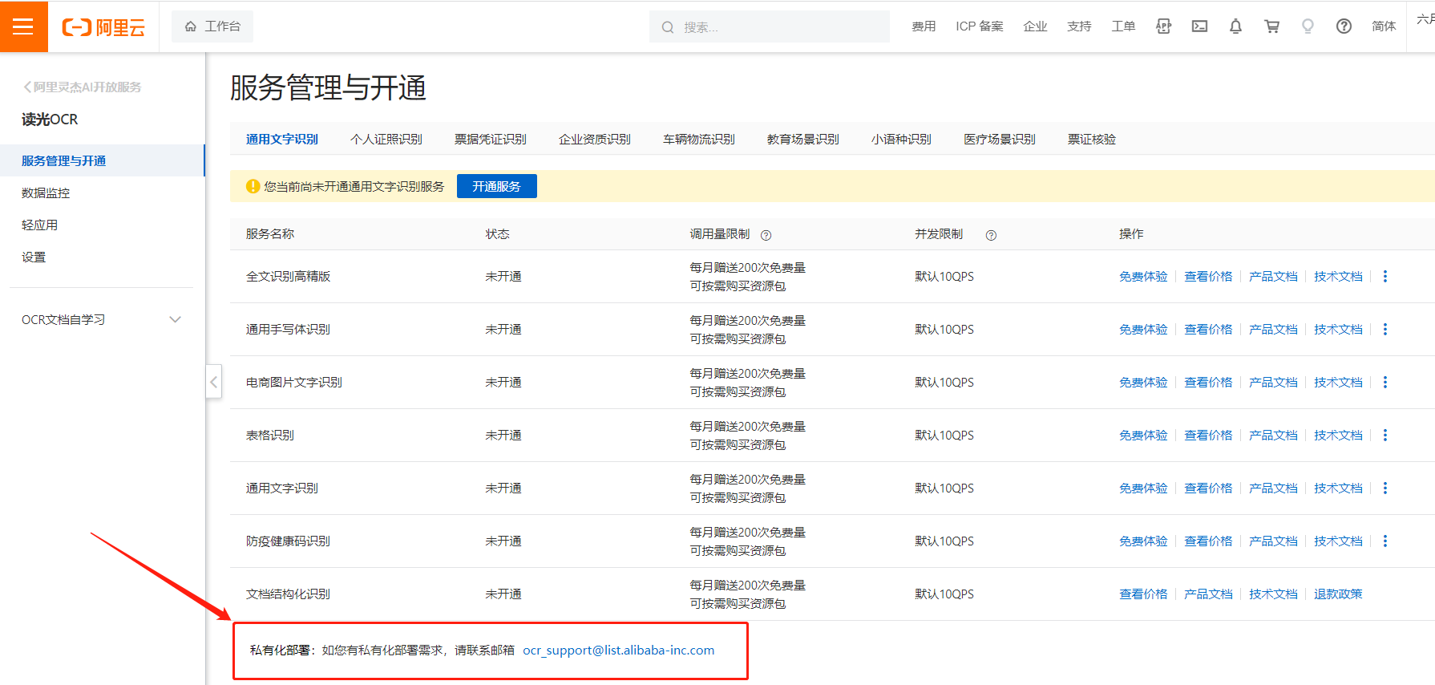
Task: Focus the top search box
Action: click(770, 27)
